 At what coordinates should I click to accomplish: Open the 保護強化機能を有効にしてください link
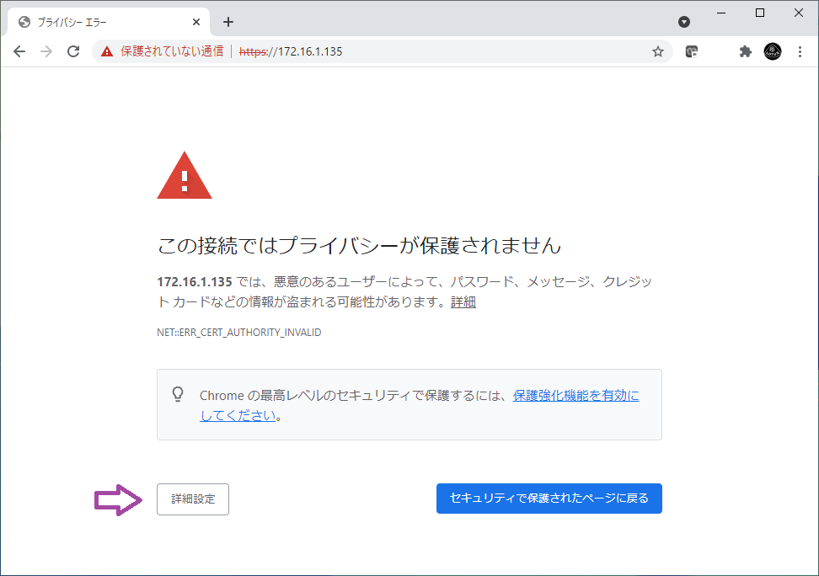pyautogui.click(x=575, y=396)
